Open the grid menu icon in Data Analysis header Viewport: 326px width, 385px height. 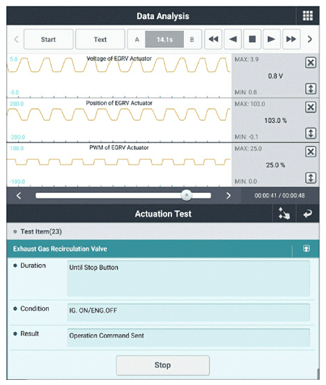[x=308, y=16]
